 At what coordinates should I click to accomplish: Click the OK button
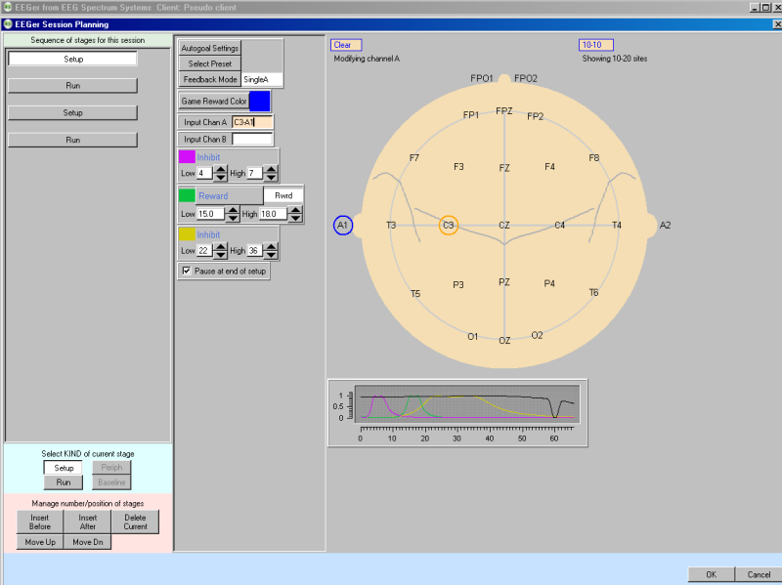tap(711, 574)
